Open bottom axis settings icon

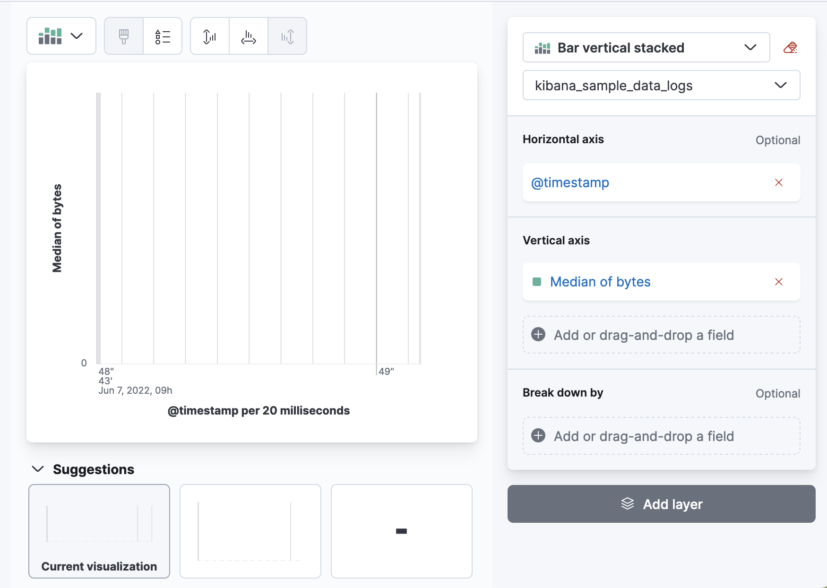pos(249,36)
